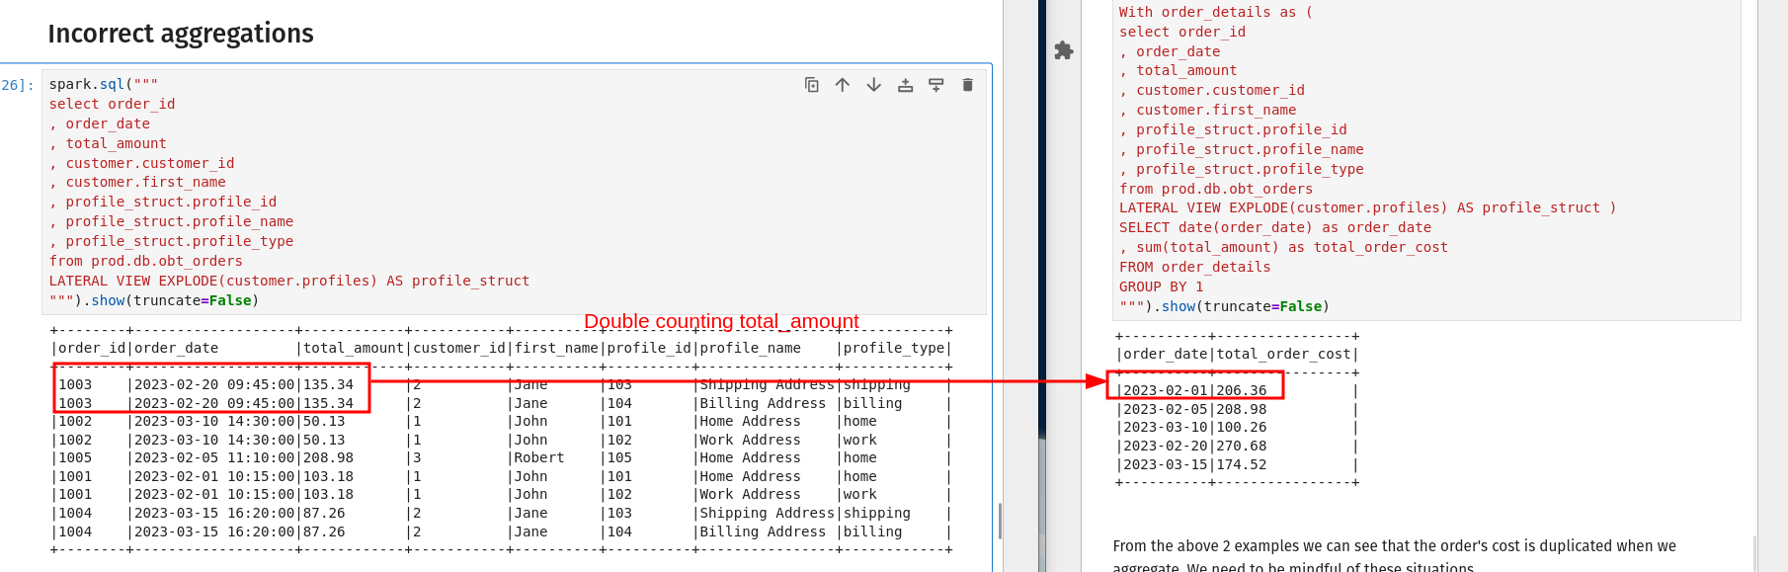Image resolution: width=1788 pixels, height=572 pixels.
Task: Click the [26] cell execution prompt
Action: coord(18,85)
